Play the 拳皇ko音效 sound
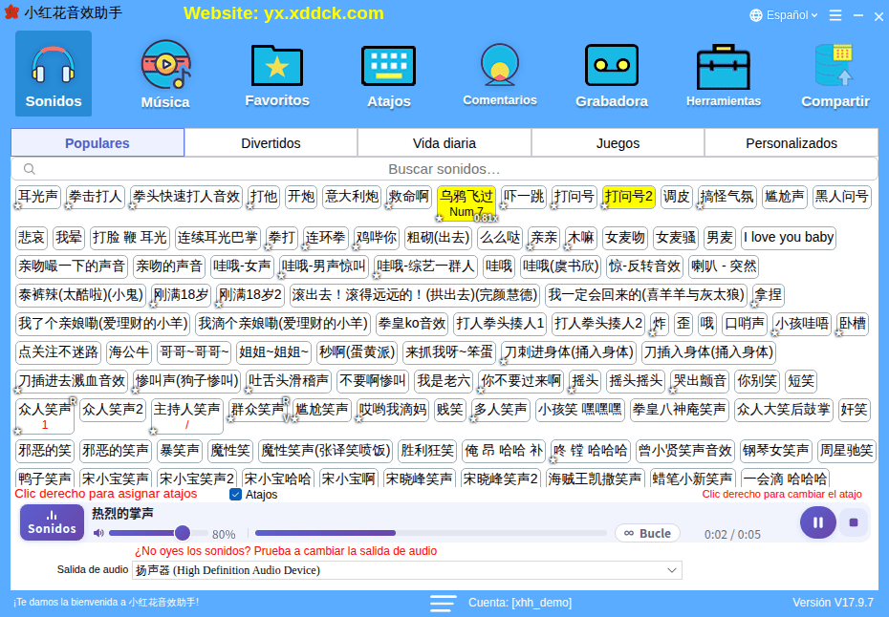The height and width of the screenshot is (617, 889). [412, 324]
